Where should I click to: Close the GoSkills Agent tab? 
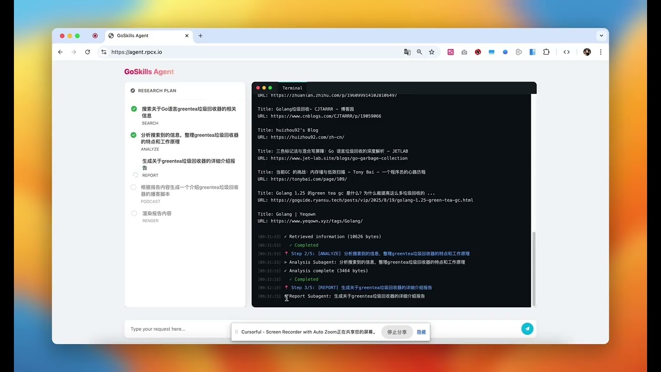pos(187,36)
